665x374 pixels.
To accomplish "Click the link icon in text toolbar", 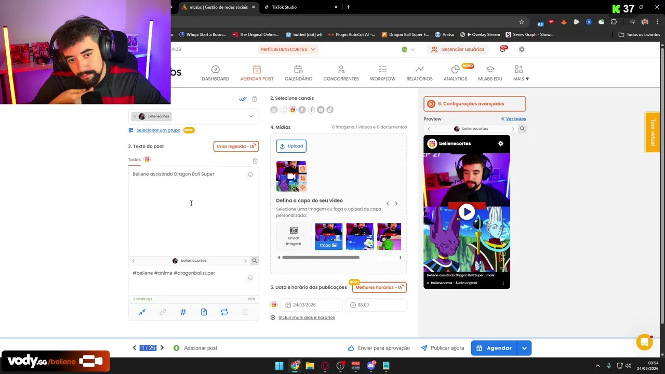I will click(x=163, y=312).
